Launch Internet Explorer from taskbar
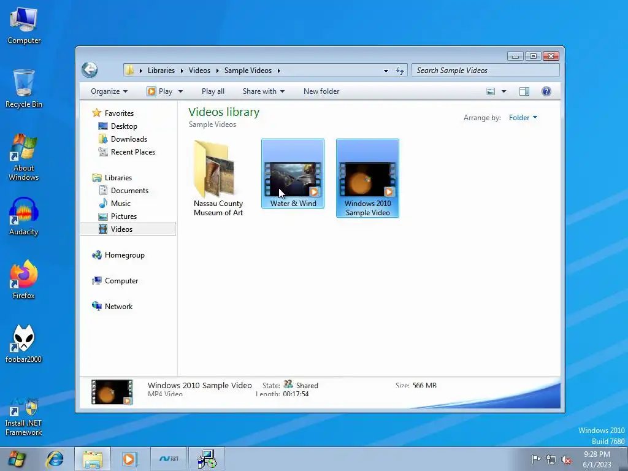The height and width of the screenshot is (471, 628). coord(55,459)
